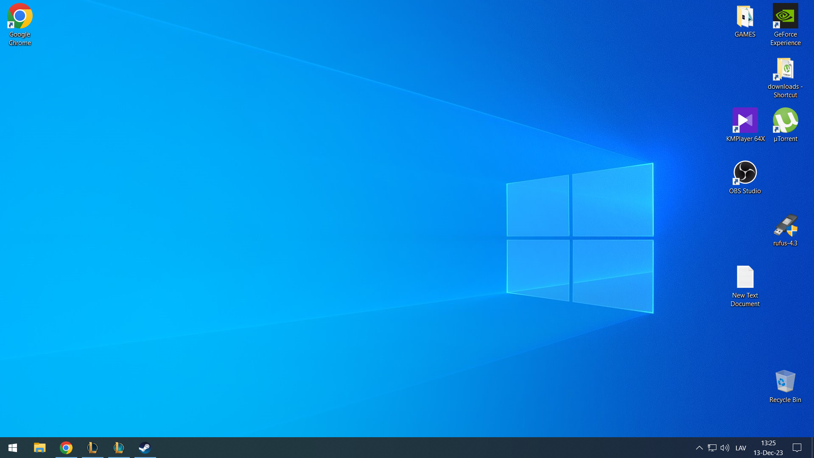Select the µTorrent desktop icon
Image resolution: width=814 pixels, height=458 pixels.
(x=785, y=125)
